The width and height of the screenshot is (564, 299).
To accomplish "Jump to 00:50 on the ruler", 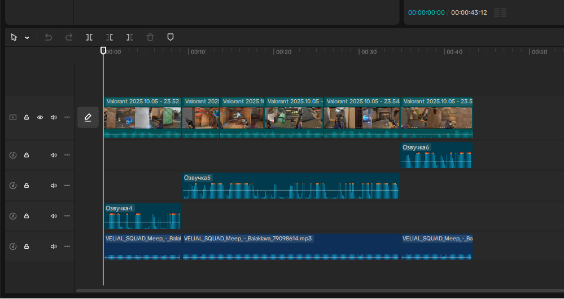I will 539,52.
